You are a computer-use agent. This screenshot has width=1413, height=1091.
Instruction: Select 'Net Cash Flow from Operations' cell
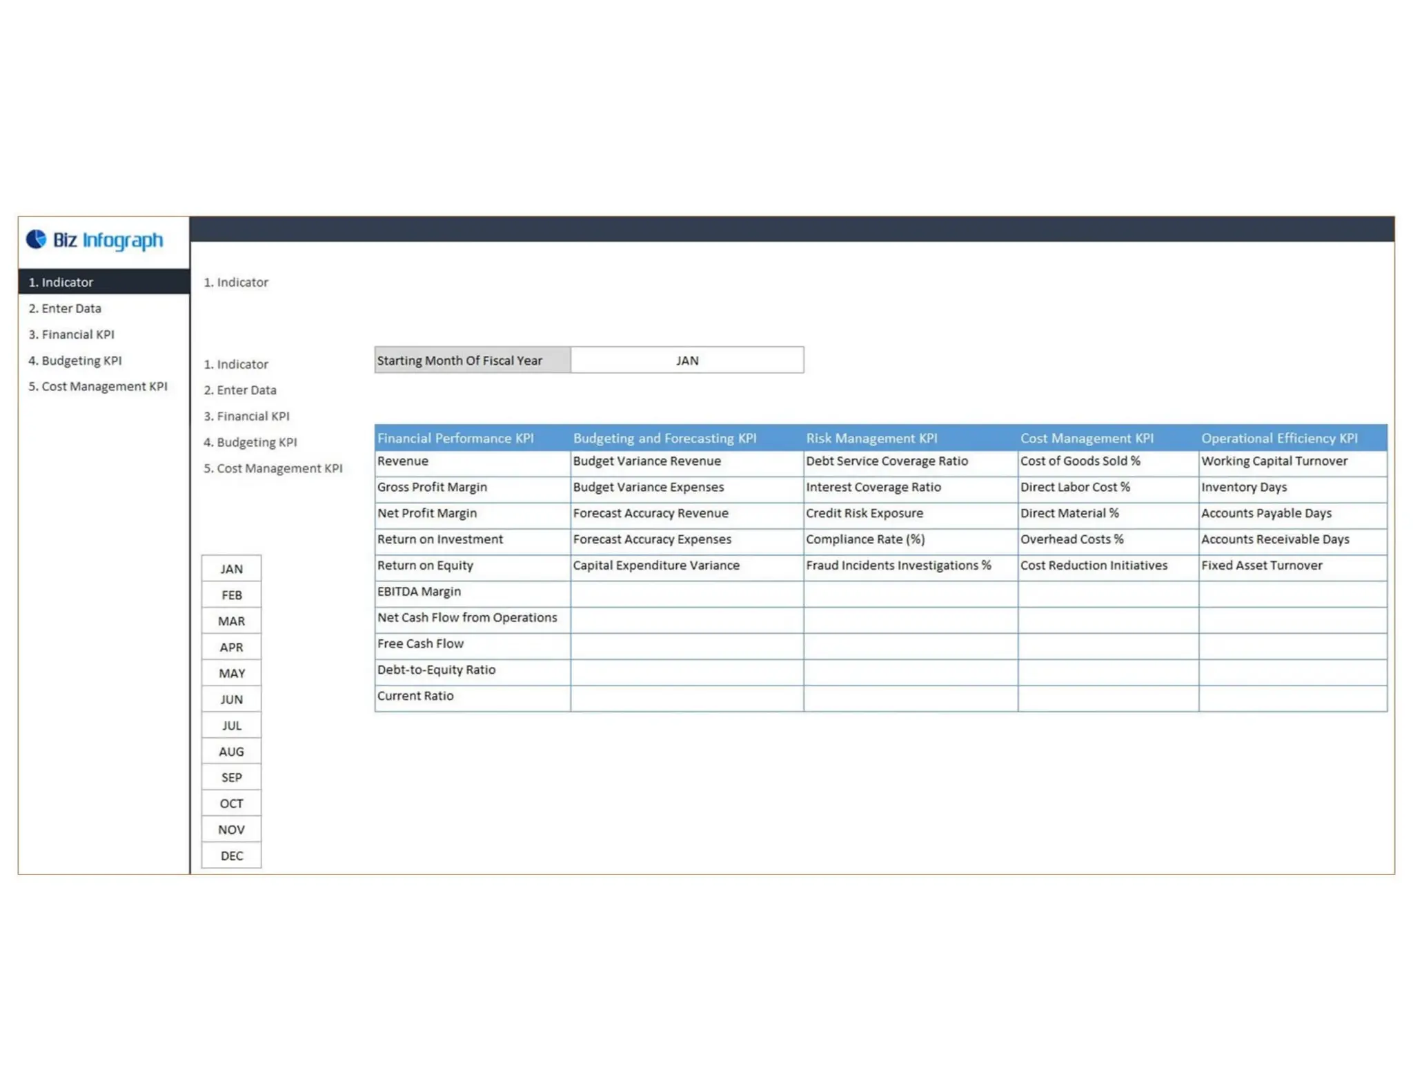(473, 619)
